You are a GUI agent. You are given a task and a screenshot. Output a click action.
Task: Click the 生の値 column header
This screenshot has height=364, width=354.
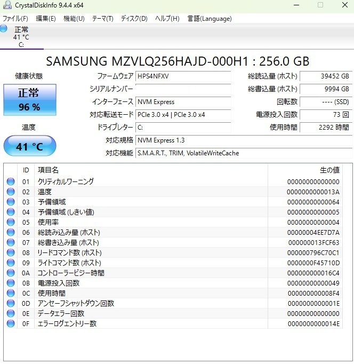[x=305, y=170]
